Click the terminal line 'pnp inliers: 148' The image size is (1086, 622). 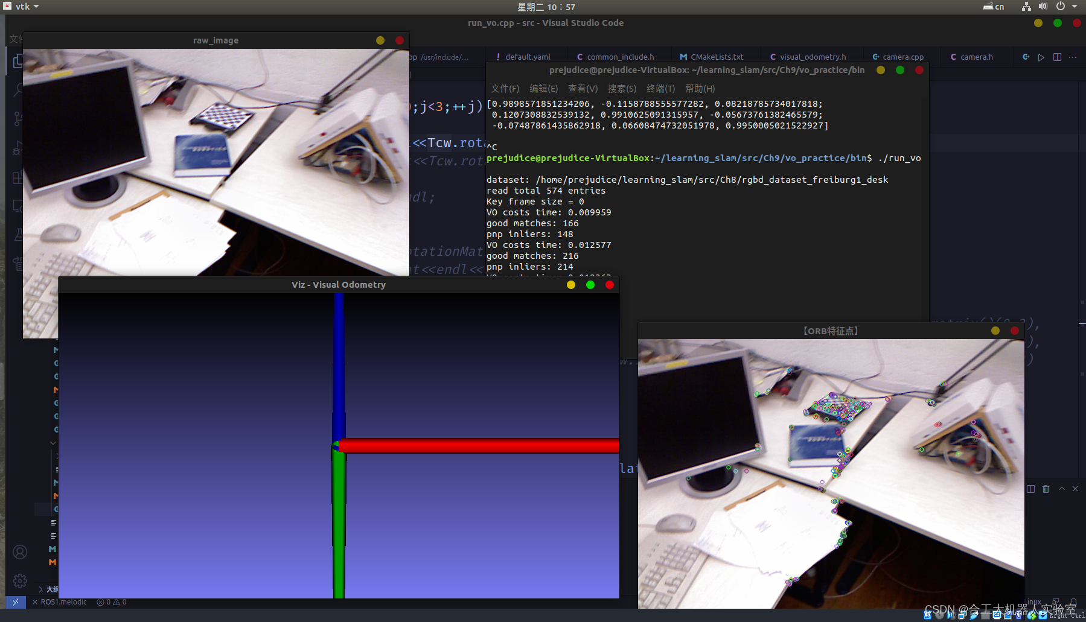pos(530,234)
